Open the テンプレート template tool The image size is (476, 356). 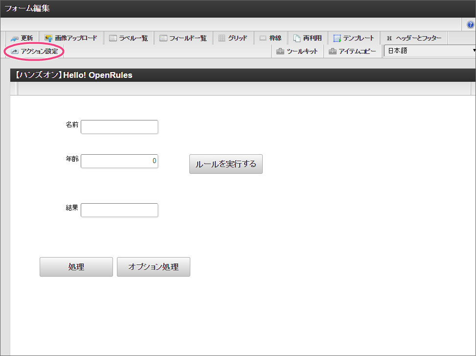pyautogui.click(x=353, y=38)
